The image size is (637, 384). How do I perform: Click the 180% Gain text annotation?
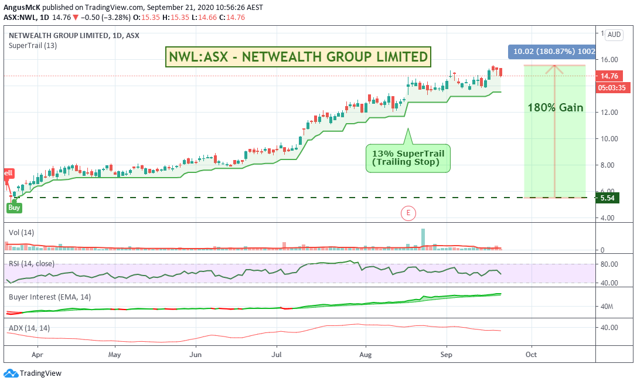(x=555, y=107)
